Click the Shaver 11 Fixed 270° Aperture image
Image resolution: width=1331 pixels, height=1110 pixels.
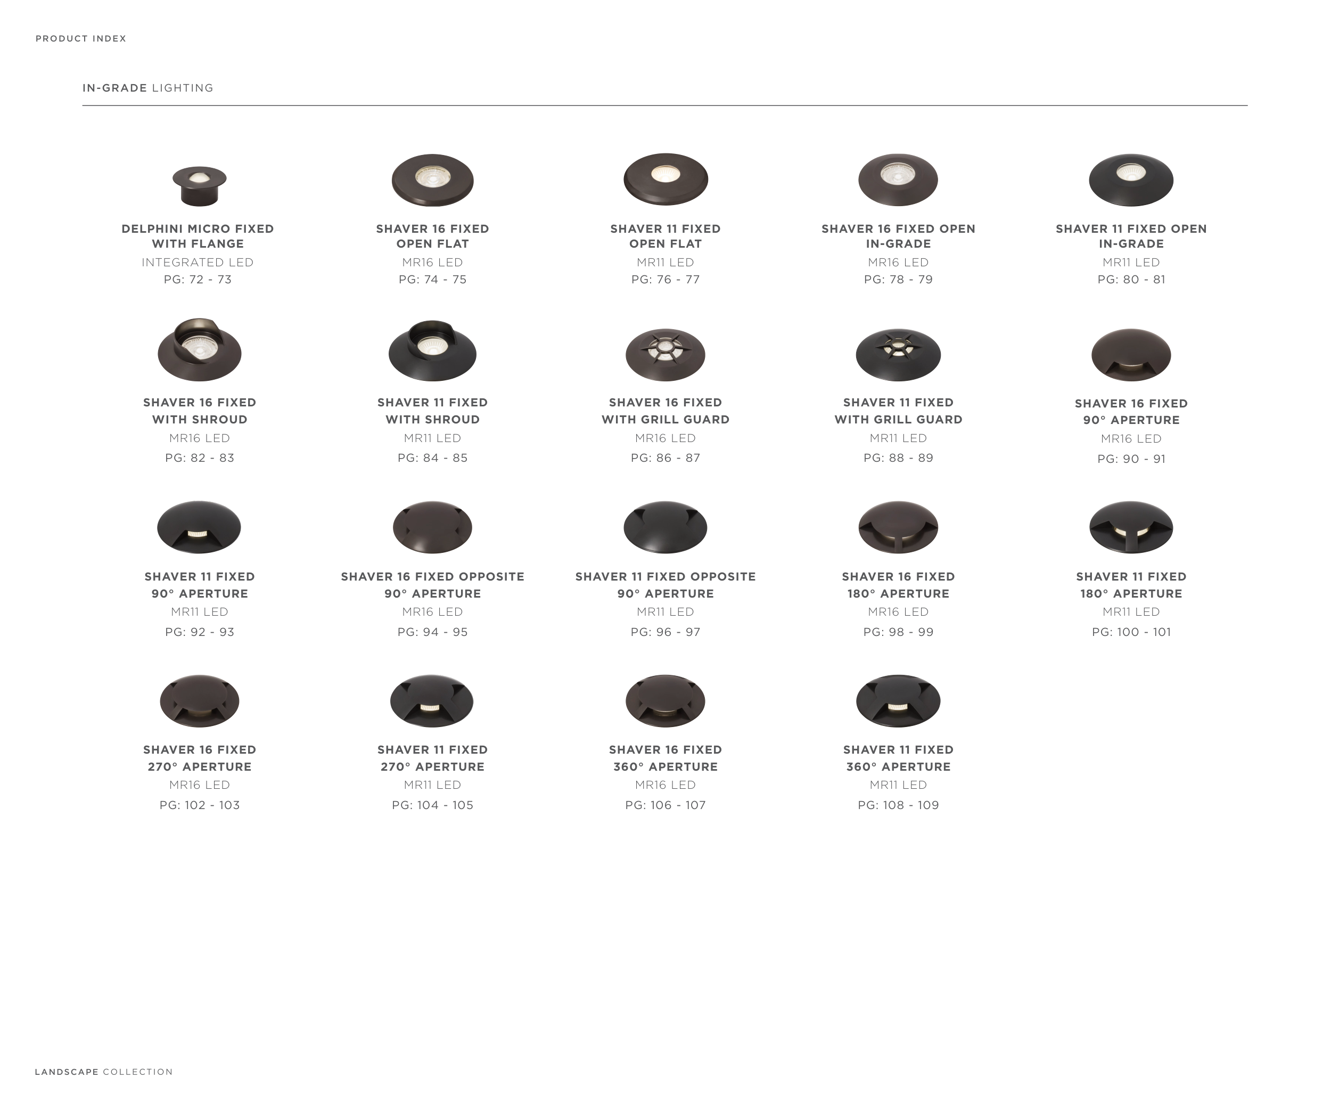point(432,700)
